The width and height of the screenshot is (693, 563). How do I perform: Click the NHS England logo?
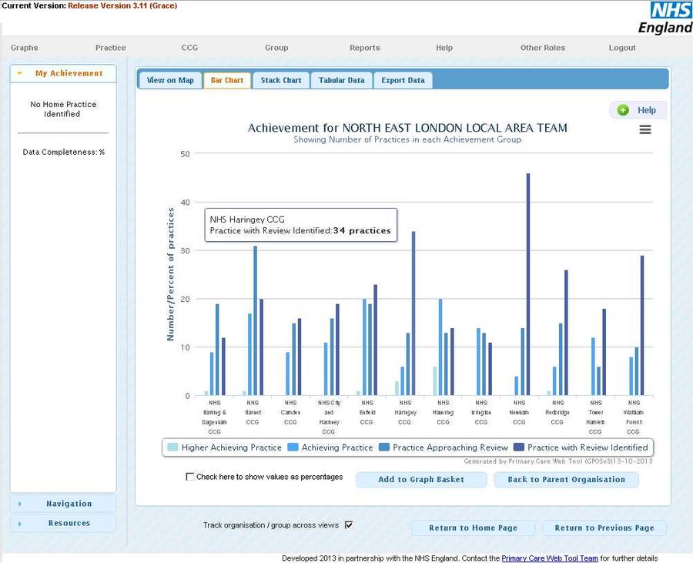coord(666,18)
